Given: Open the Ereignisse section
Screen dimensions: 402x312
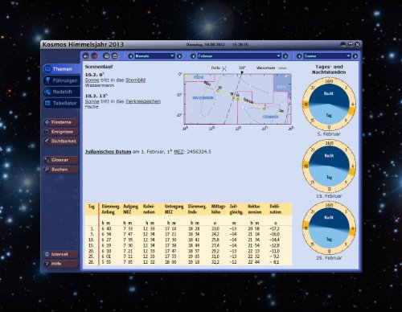Looking at the screenshot, I should pos(61,132).
